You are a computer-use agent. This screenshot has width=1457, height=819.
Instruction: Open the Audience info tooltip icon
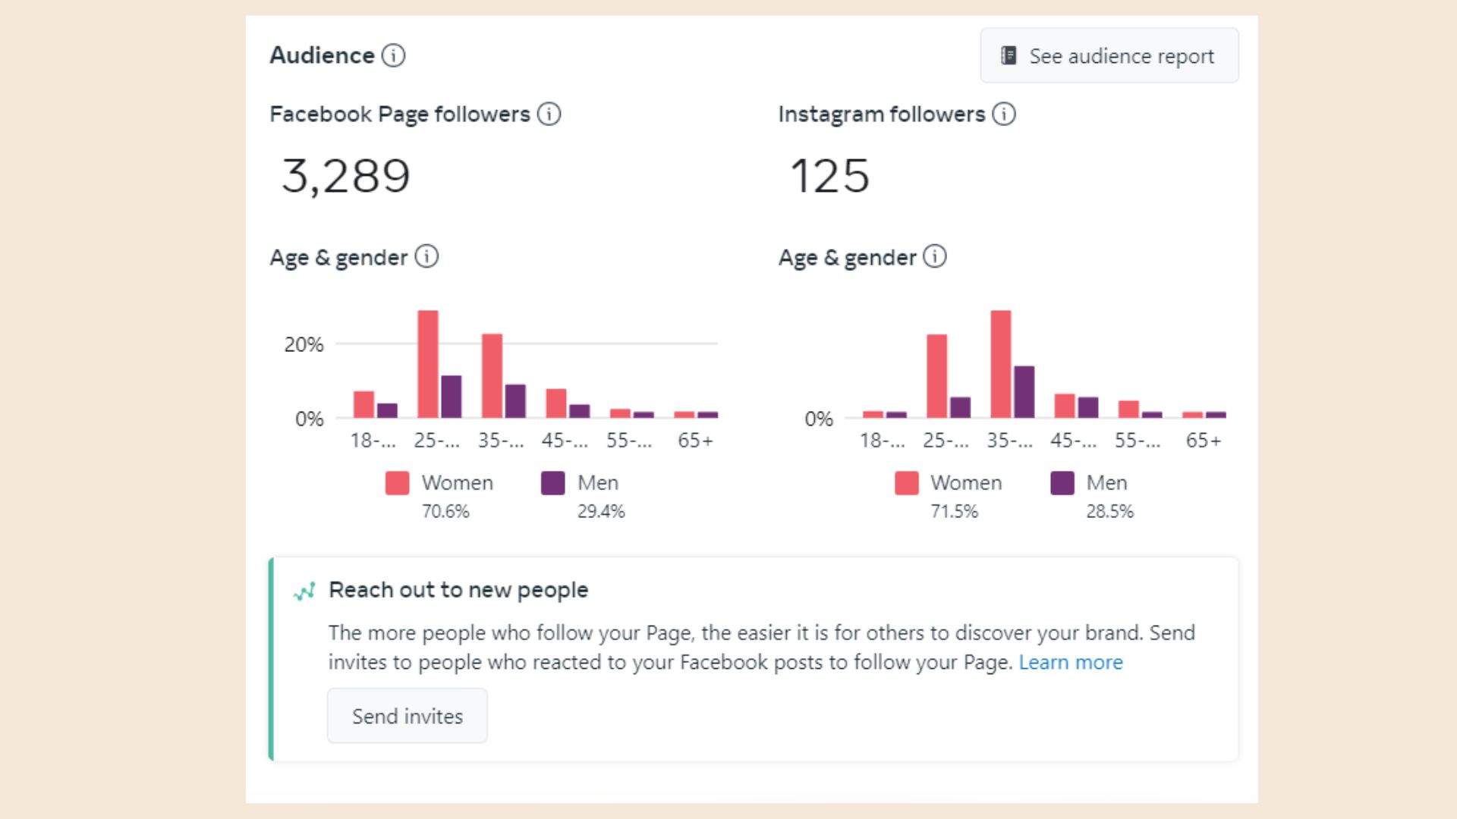coord(393,55)
